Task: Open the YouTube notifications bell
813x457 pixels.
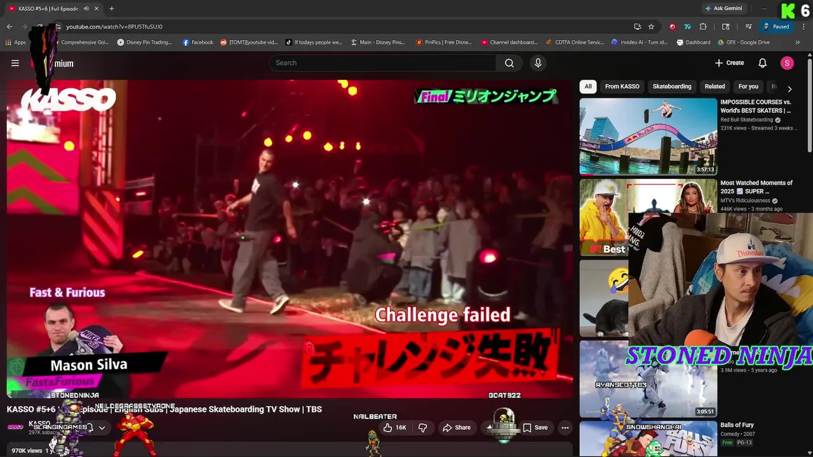Action: coord(762,63)
